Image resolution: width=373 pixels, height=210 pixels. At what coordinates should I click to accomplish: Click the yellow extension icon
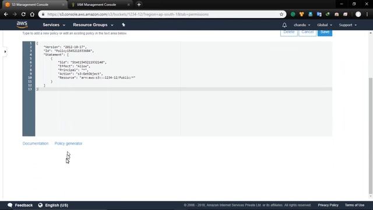click(x=302, y=14)
